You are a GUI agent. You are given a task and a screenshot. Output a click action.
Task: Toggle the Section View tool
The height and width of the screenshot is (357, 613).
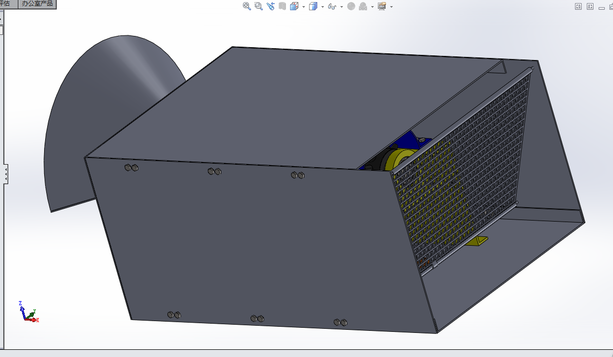point(282,6)
